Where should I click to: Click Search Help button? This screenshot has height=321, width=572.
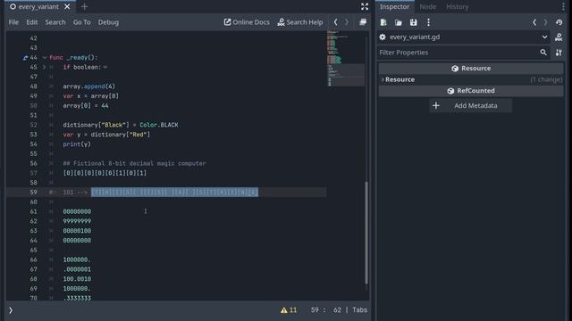300,22
